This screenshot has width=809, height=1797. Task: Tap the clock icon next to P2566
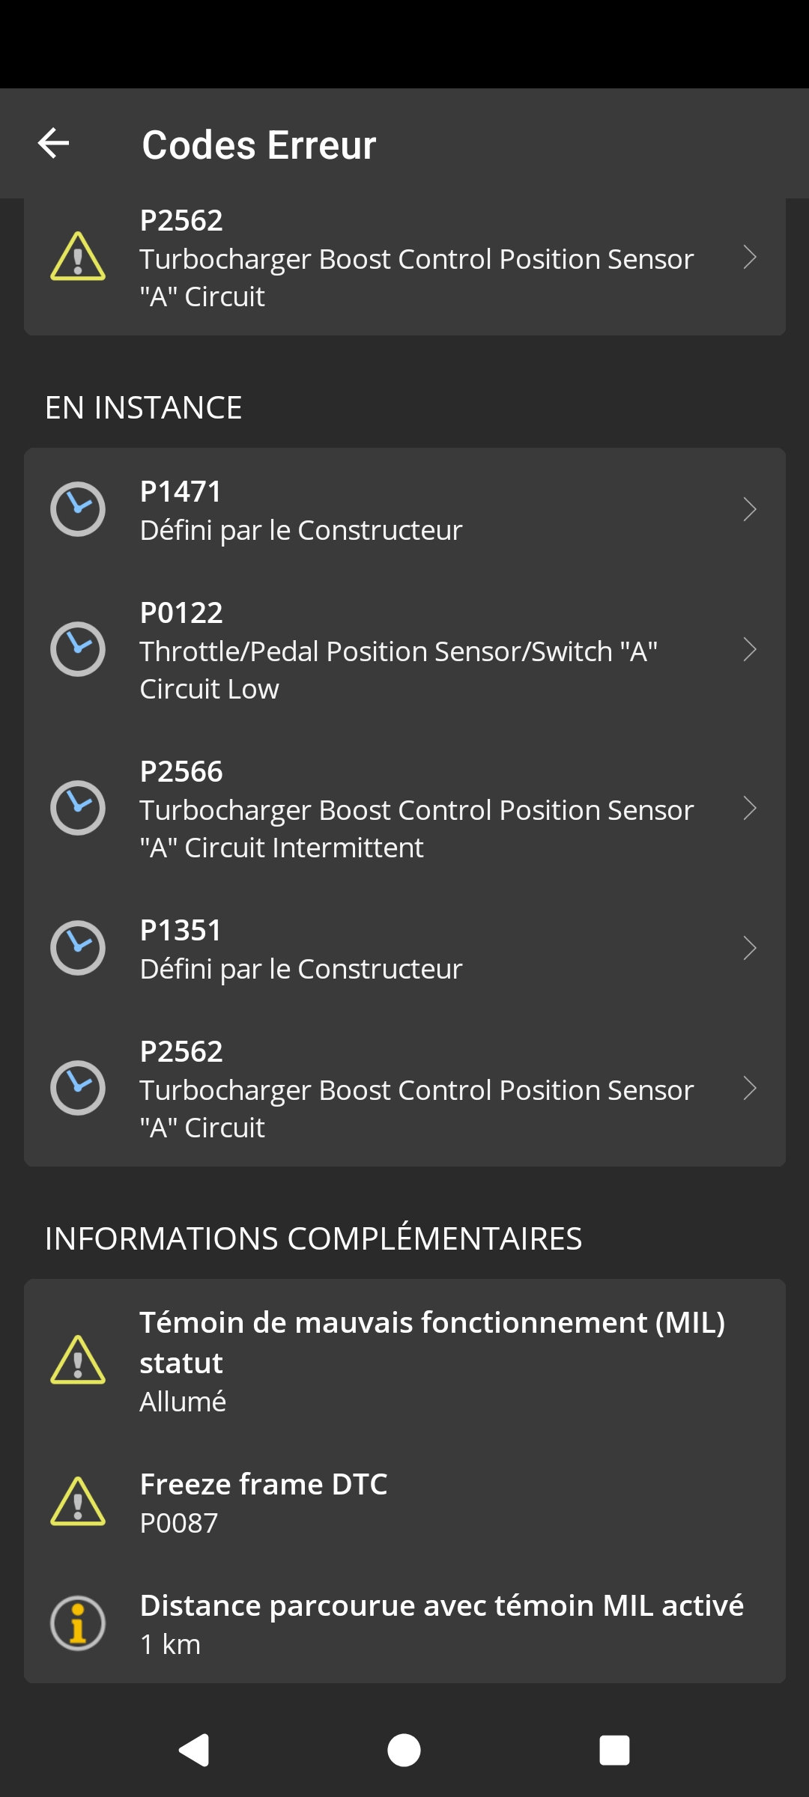78,808
